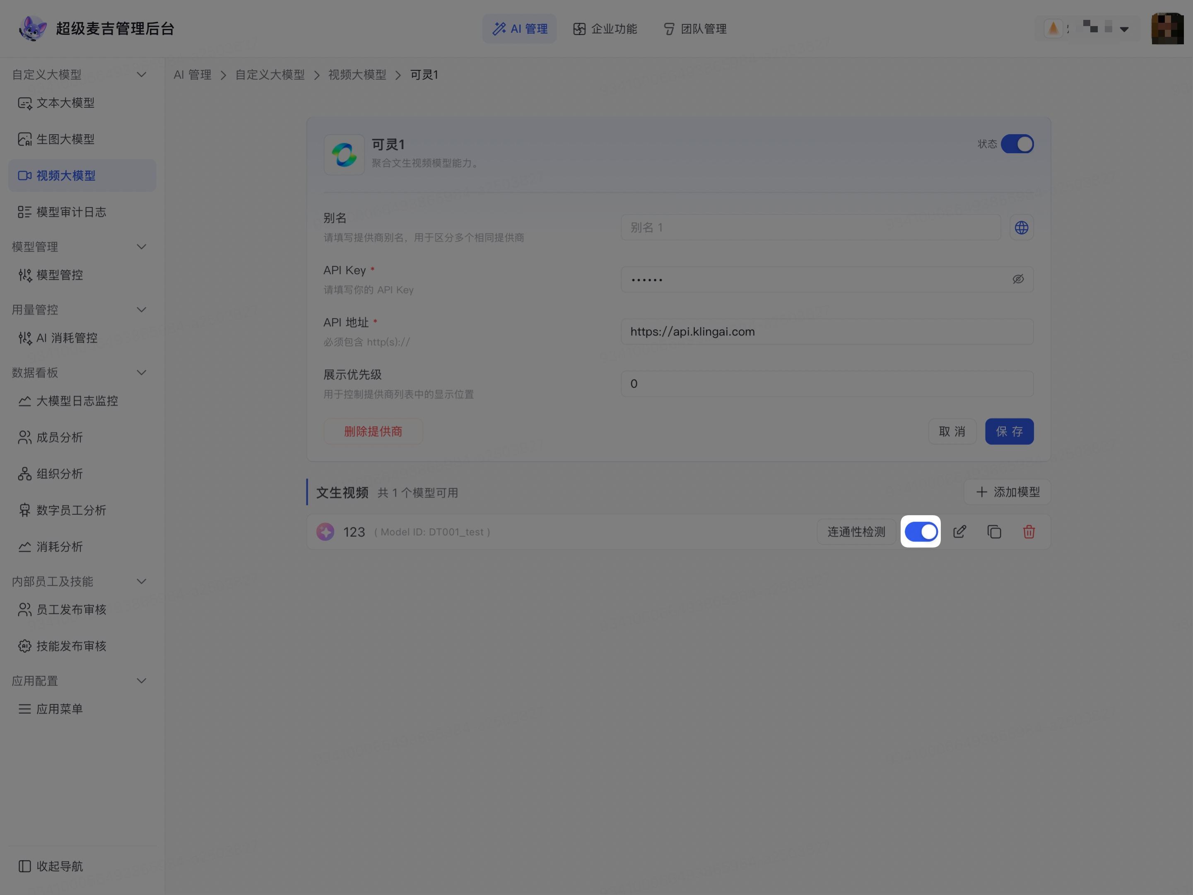Image resolution: width=1193 pixels, height=895 pixels.
Task: Open the user avatar in the top right
Action: 1167,29
